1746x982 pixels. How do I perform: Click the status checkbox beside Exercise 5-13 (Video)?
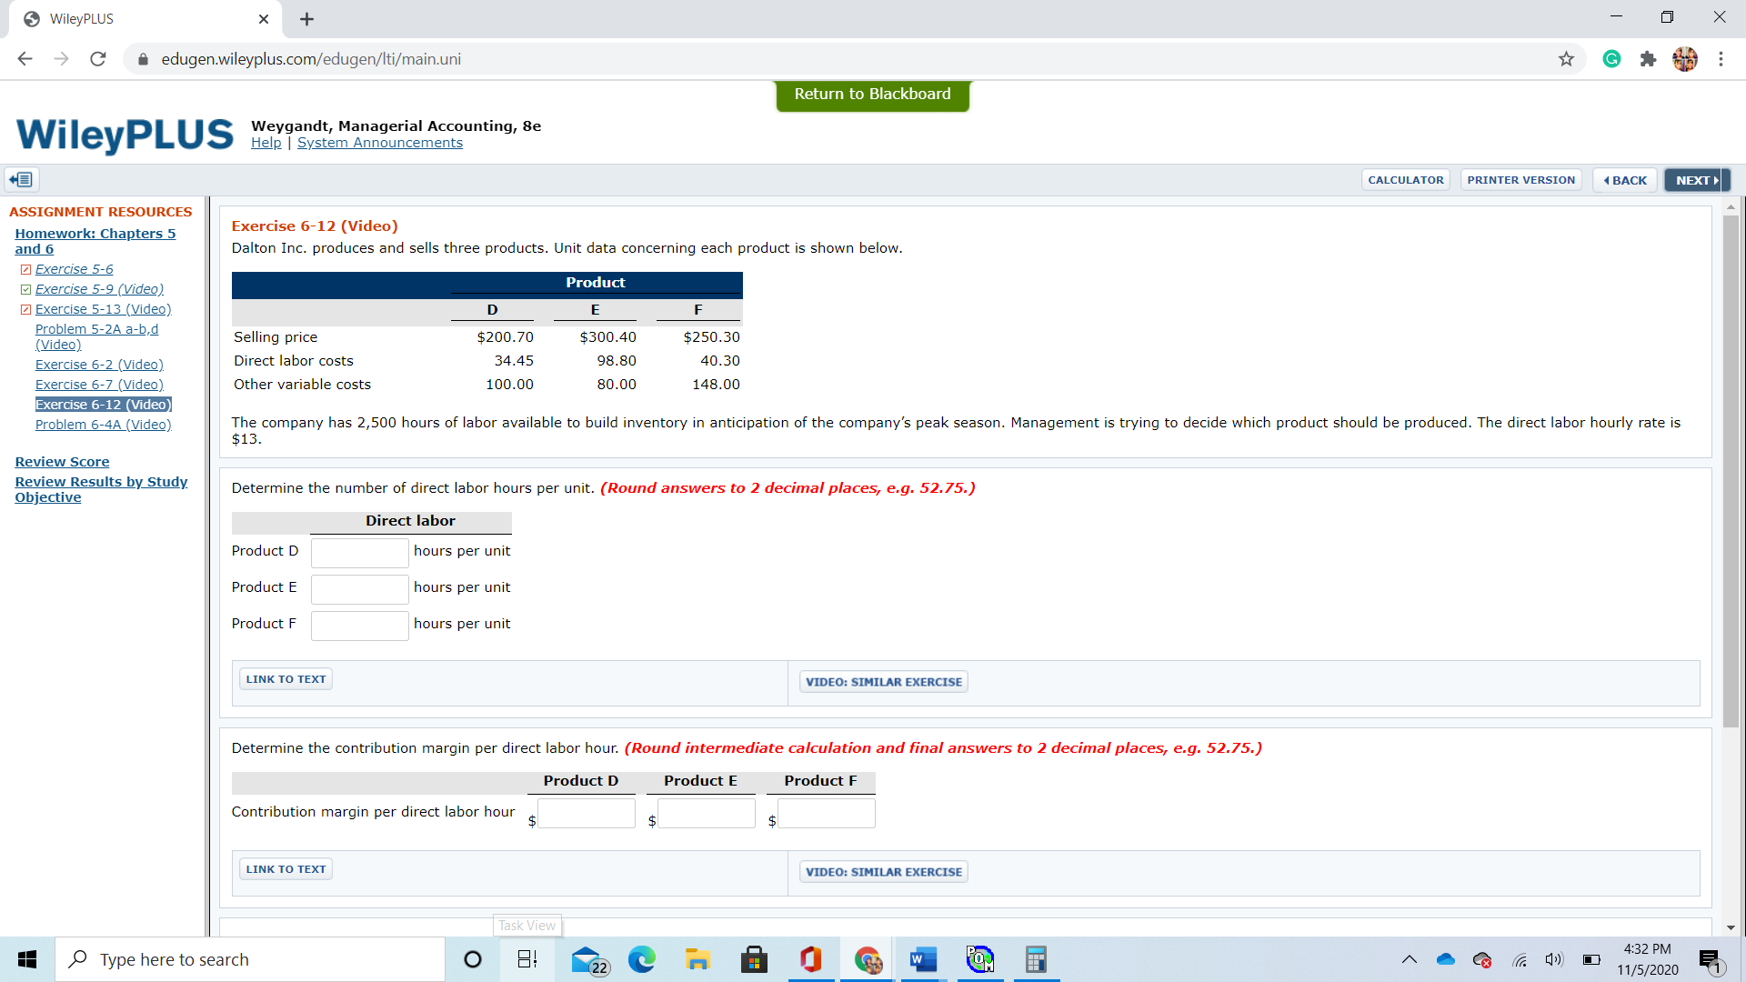(26, 308)
